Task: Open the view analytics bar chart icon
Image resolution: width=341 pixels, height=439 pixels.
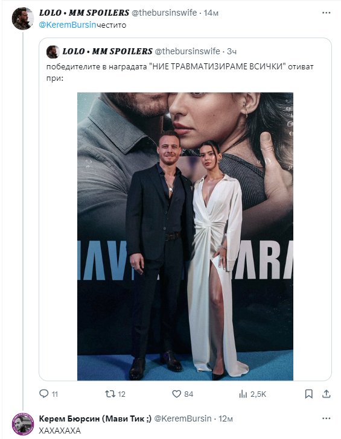Action: (x=243, y=394)
